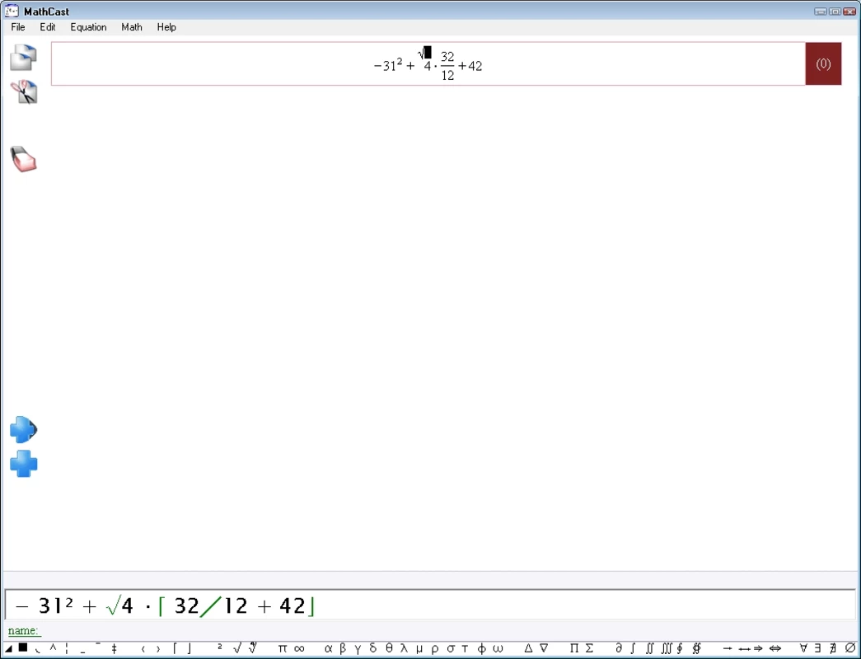Image resolution: width=861 pixels, height=659 pixels.
Task: Click the blue plus with arrow icon
Action: tap(24, 429)
